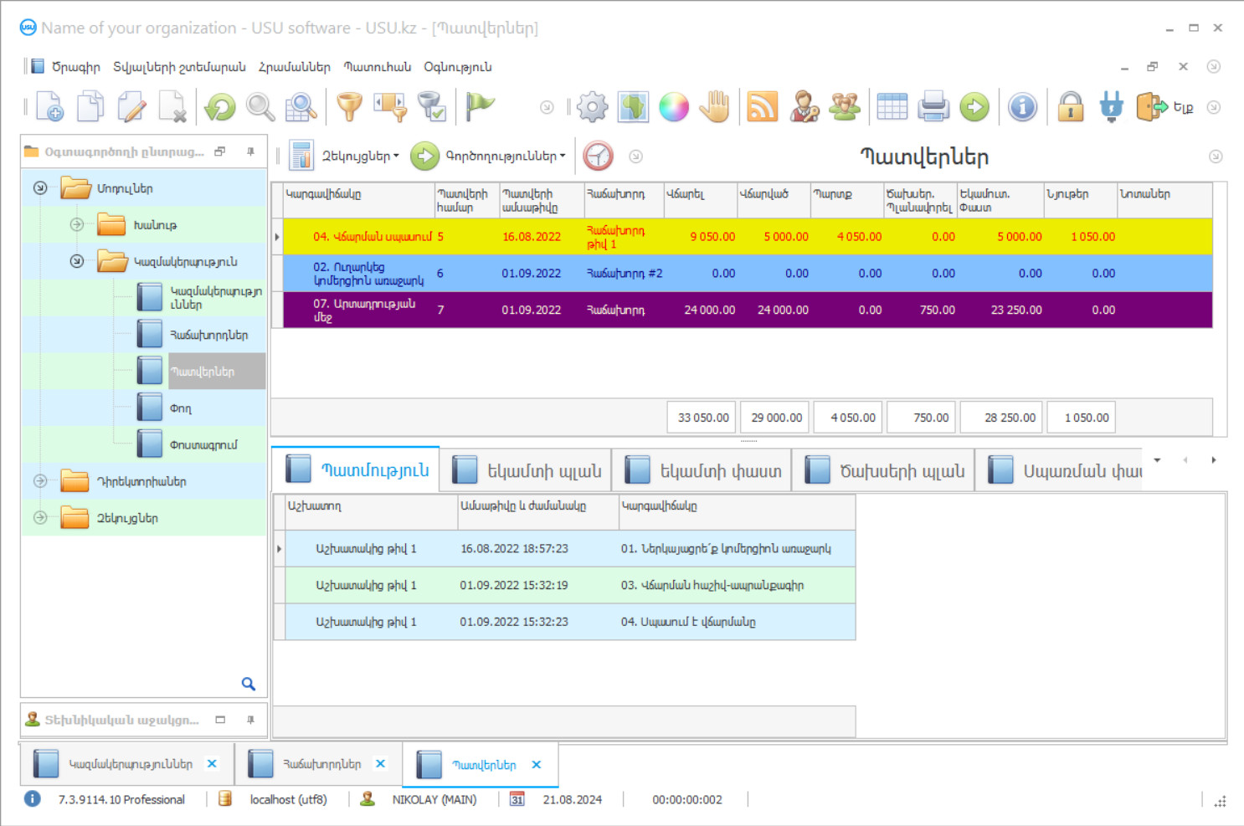Pin the Օգտագործողի ընտրացանկ panel
1244x826 pixels.
click(x=250, y=151)
